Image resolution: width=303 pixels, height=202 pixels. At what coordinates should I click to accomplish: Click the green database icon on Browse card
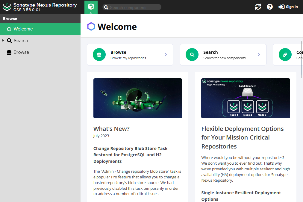[x=99, y=55]
